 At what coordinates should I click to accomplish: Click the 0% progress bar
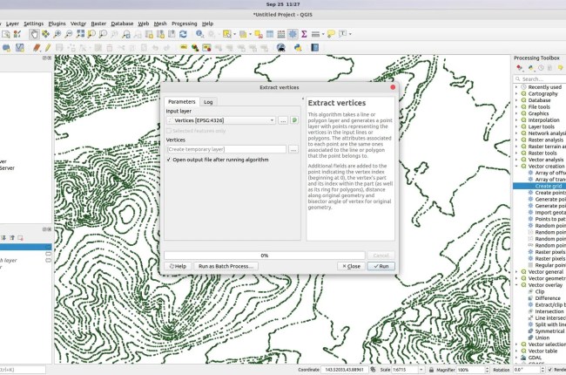[x=264, y=255]
